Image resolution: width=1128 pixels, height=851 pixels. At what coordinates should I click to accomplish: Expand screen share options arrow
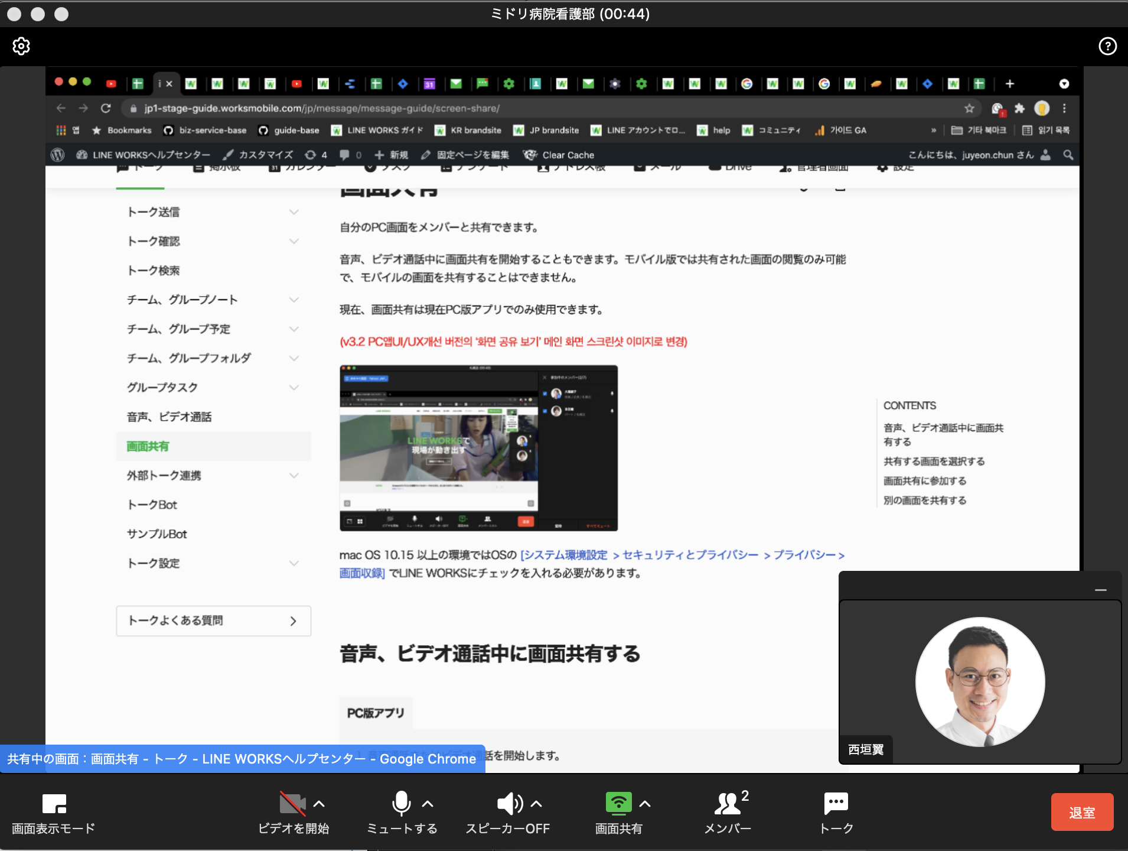645,804
